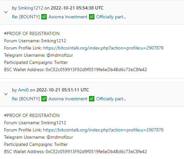
Task: Click the BSC wallet address in first post
Action: [96, 70]
